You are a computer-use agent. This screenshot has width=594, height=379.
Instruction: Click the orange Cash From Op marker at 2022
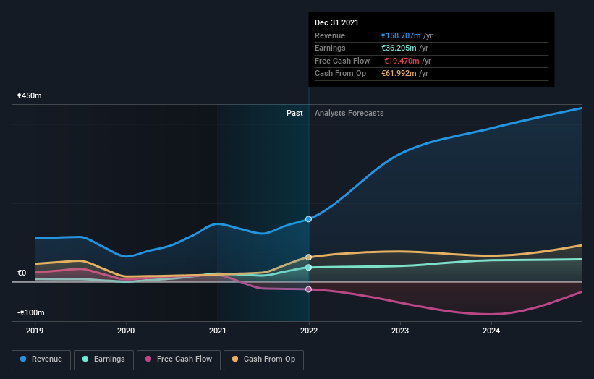309,257
